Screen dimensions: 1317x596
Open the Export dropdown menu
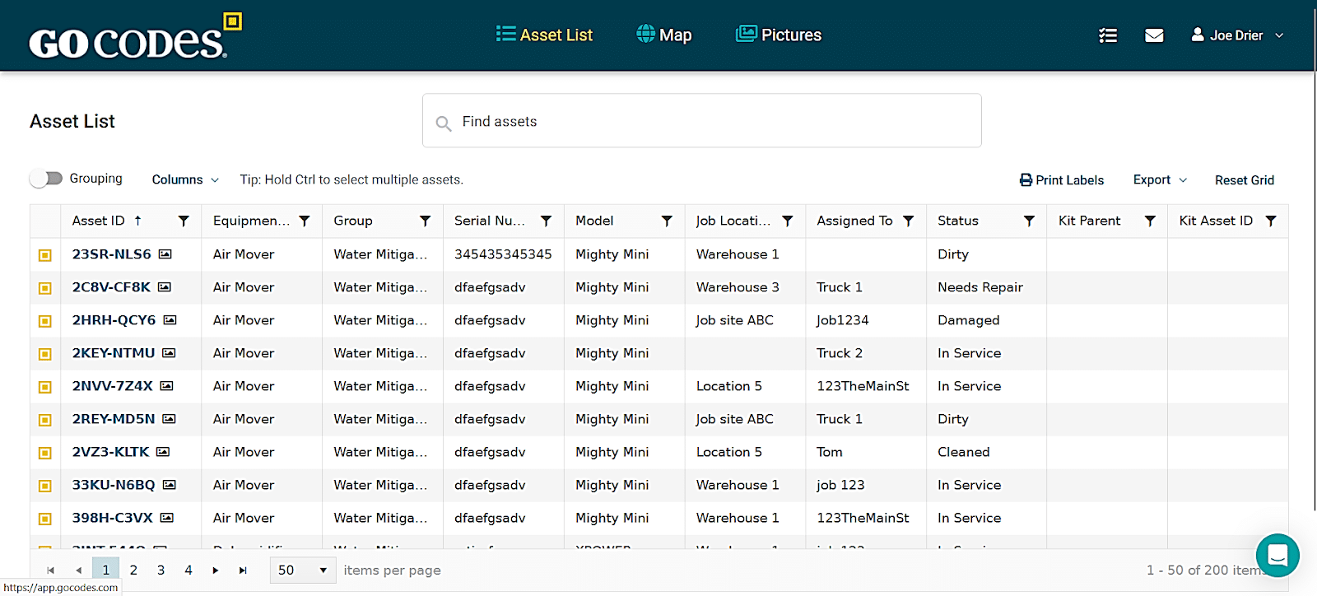(x=1159, y=179)
